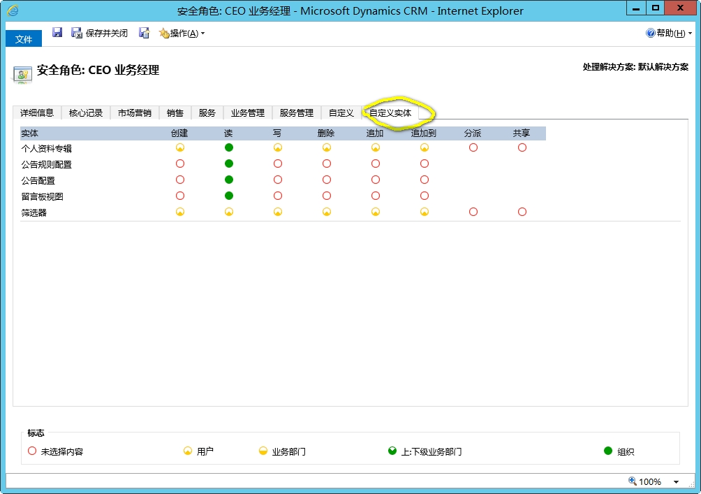Click the 公告规则配置 entity row label
The height and width of the screenshot is (494, 701).
(47, 165)
